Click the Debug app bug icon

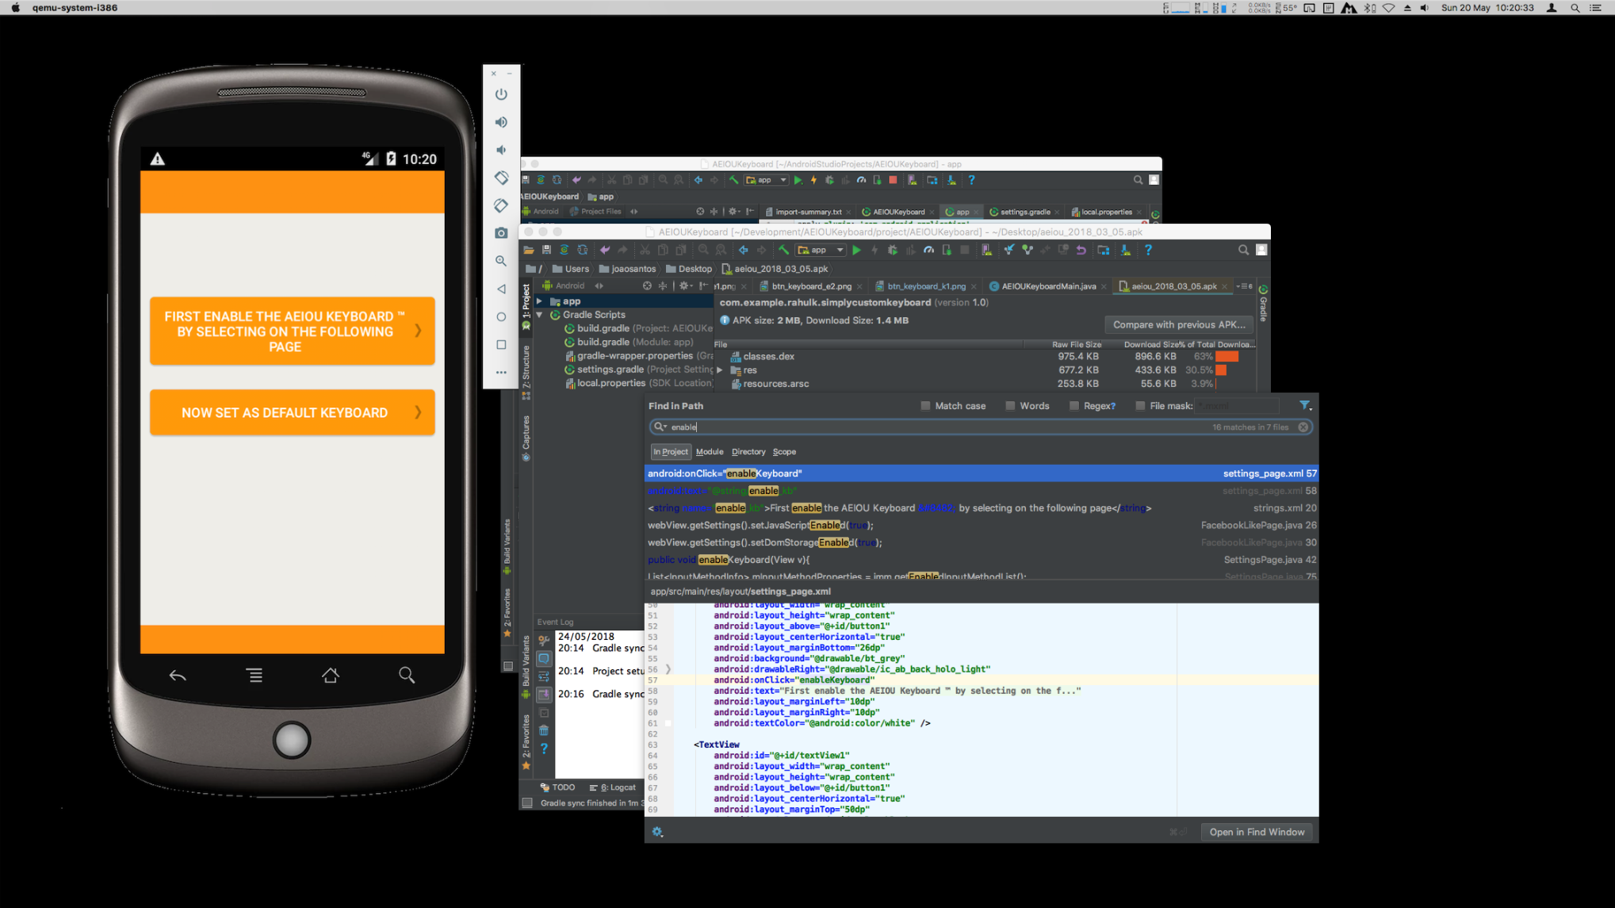click(892, 250)
